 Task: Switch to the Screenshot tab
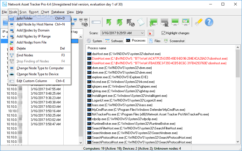point(174,41)
